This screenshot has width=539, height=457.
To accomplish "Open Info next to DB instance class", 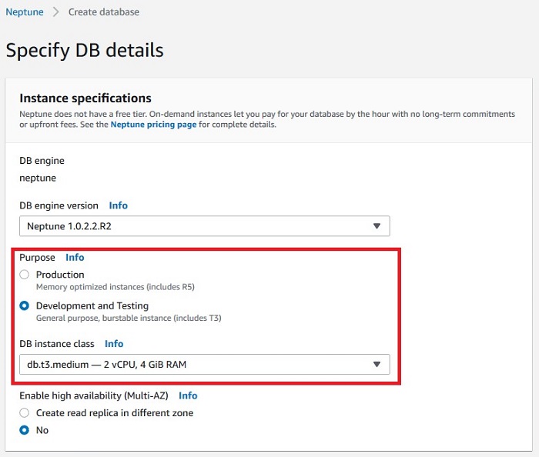I will pyautogui.click(x=114, y=344).
